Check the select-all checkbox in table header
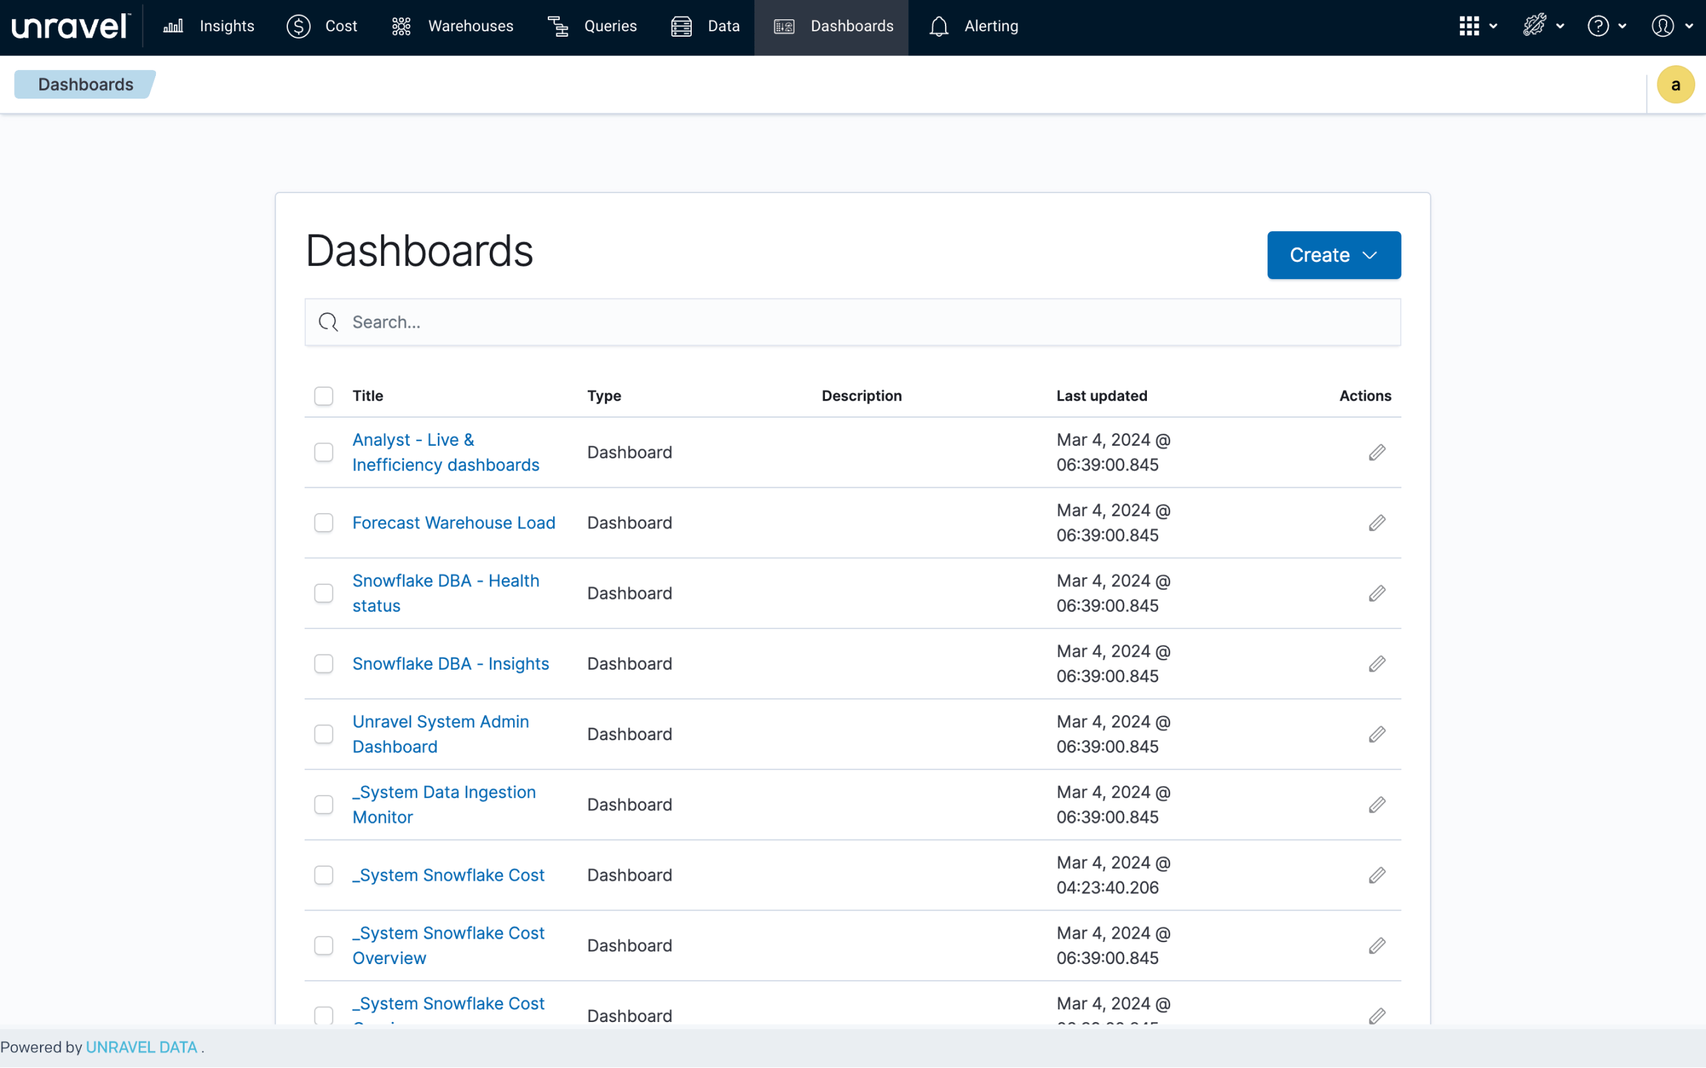The height and width of the screenshot is (1068, 1706). coord(323,396)
